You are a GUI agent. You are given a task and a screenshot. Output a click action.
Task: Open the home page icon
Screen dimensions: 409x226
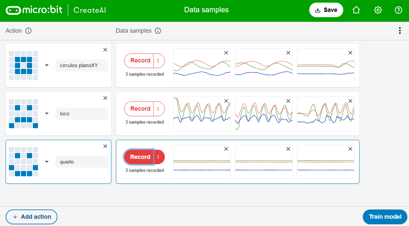pos(356,10)
